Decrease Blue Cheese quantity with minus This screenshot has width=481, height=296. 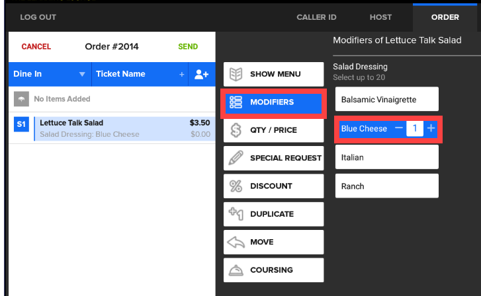click(399, 128)
